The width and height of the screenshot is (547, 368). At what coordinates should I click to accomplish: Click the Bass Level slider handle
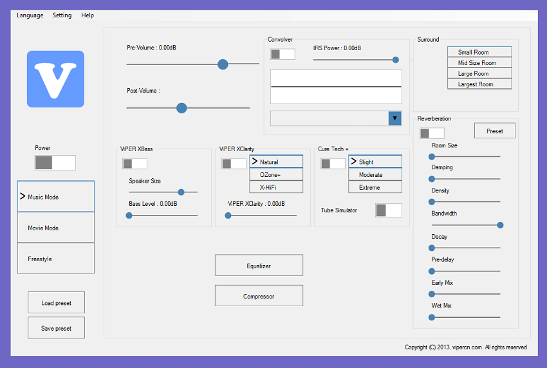coord(129,216)
